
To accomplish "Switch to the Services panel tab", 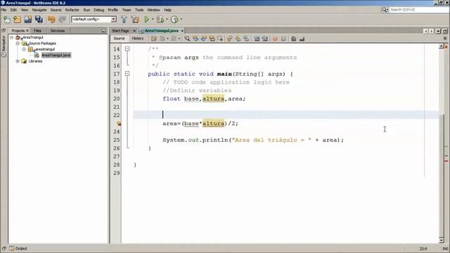I will 58,31.
